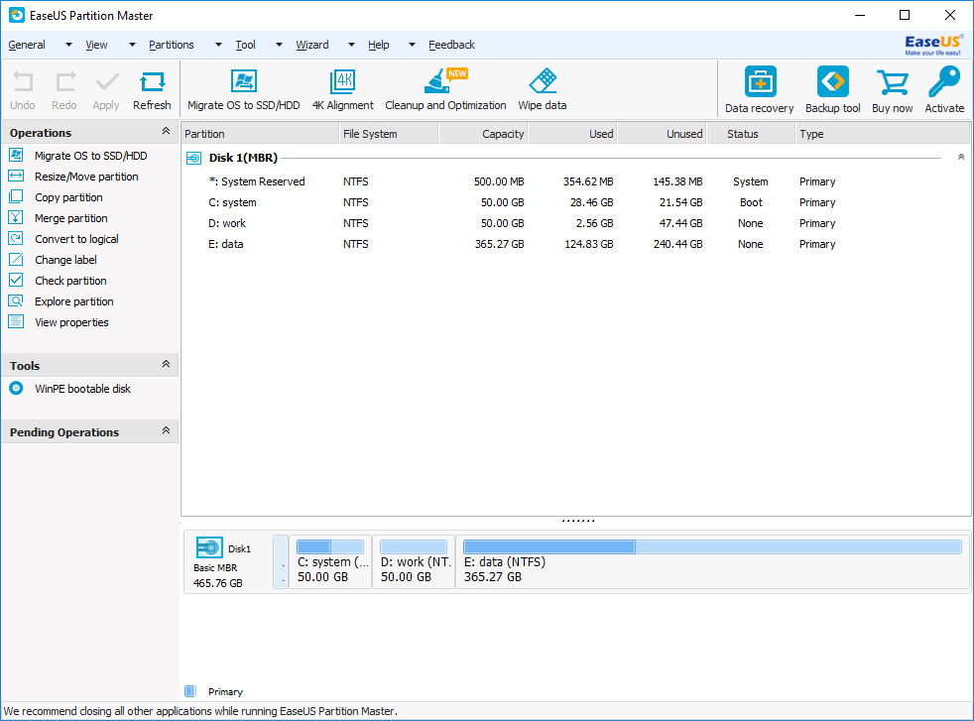This screenshot has width=974, height=721.
Task: Click the Disk 1(MBR) disk icon in list
Action: pos(193,159)
